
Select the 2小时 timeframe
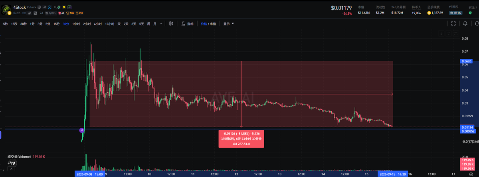click(x=87, y=24)
